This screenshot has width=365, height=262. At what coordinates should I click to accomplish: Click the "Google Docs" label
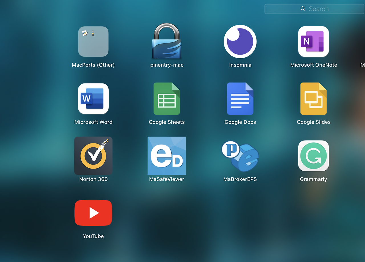tap(240, 122)
